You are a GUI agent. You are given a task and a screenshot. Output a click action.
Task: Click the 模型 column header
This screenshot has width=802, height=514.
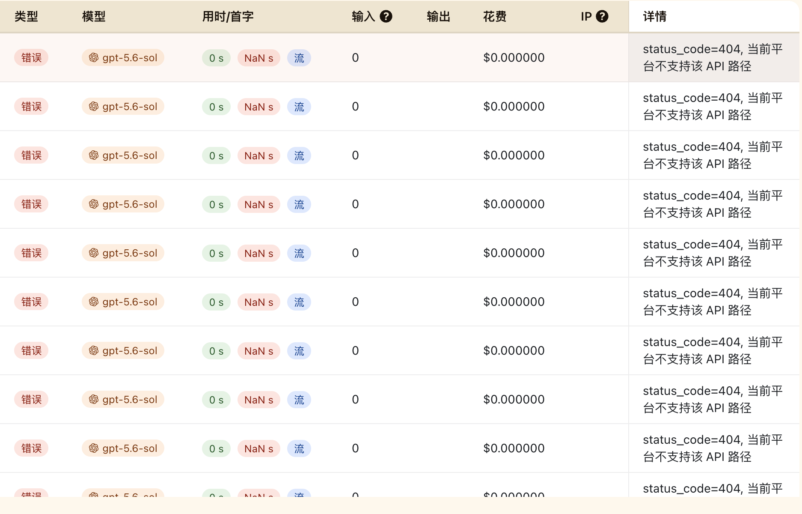pos(94,16)
